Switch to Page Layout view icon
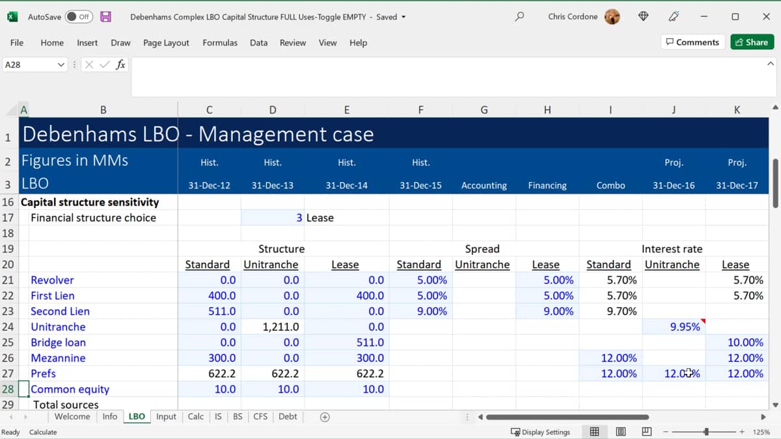 tap(620, 432)
